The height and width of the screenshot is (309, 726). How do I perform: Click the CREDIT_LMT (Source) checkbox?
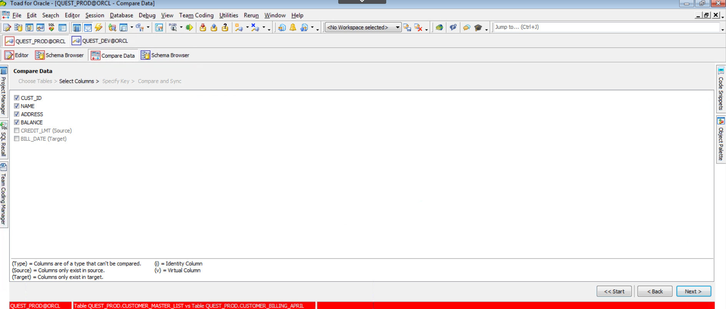pyautogui.click(x=17, y=131)
